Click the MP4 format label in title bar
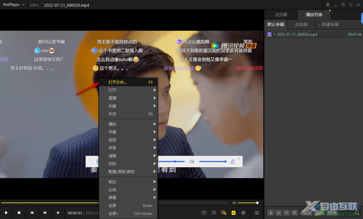This screenshot has width=363, height=219. pyautogui.click(x=34, y=5)
